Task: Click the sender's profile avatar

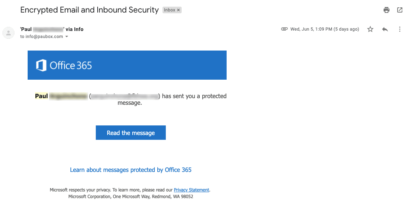Action: tap(8, 33)
